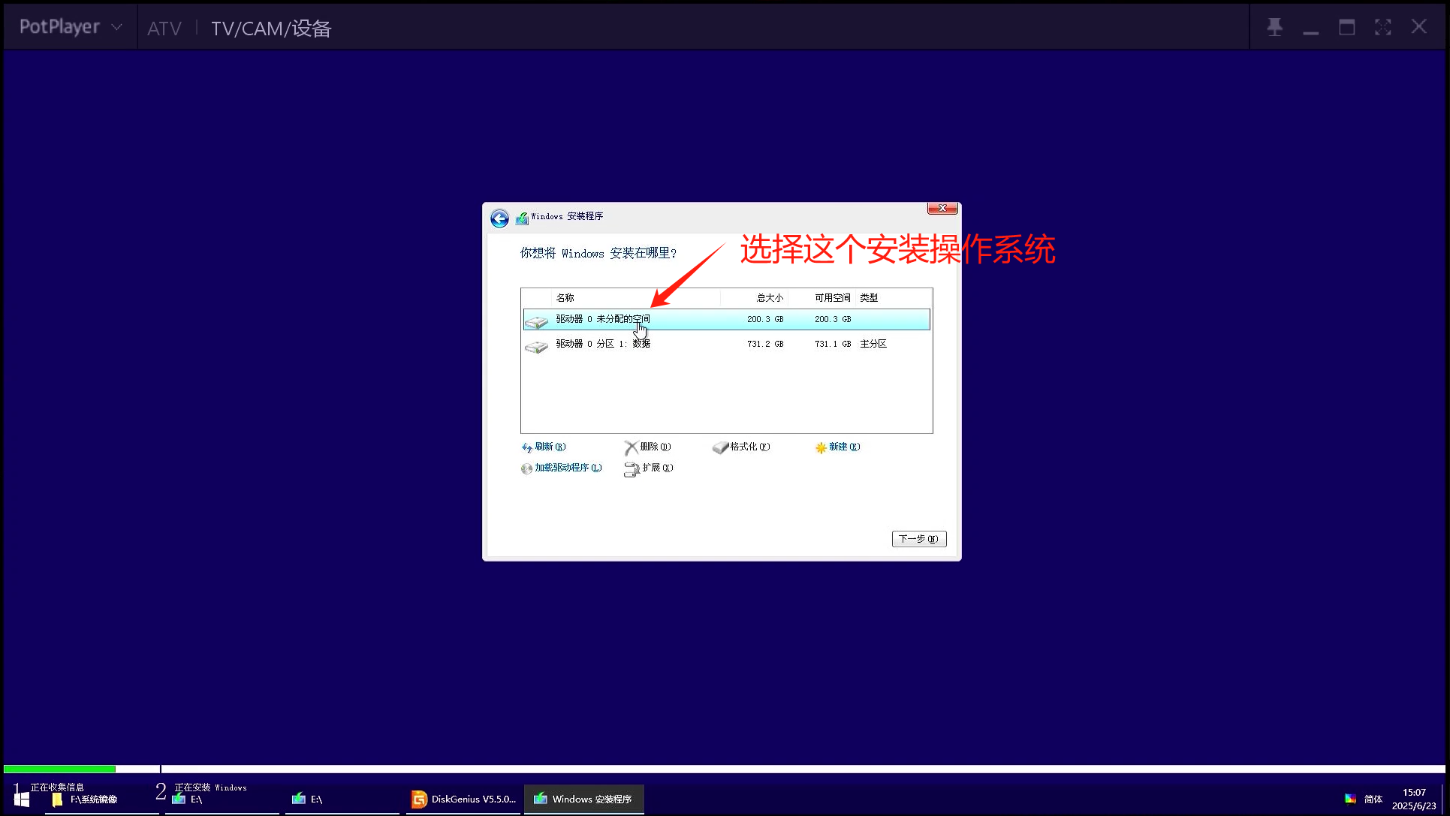Image resolution: width=1450 pixels, height=816 pixels.
Task: Click the green progress bar
Action: (60, 769)
